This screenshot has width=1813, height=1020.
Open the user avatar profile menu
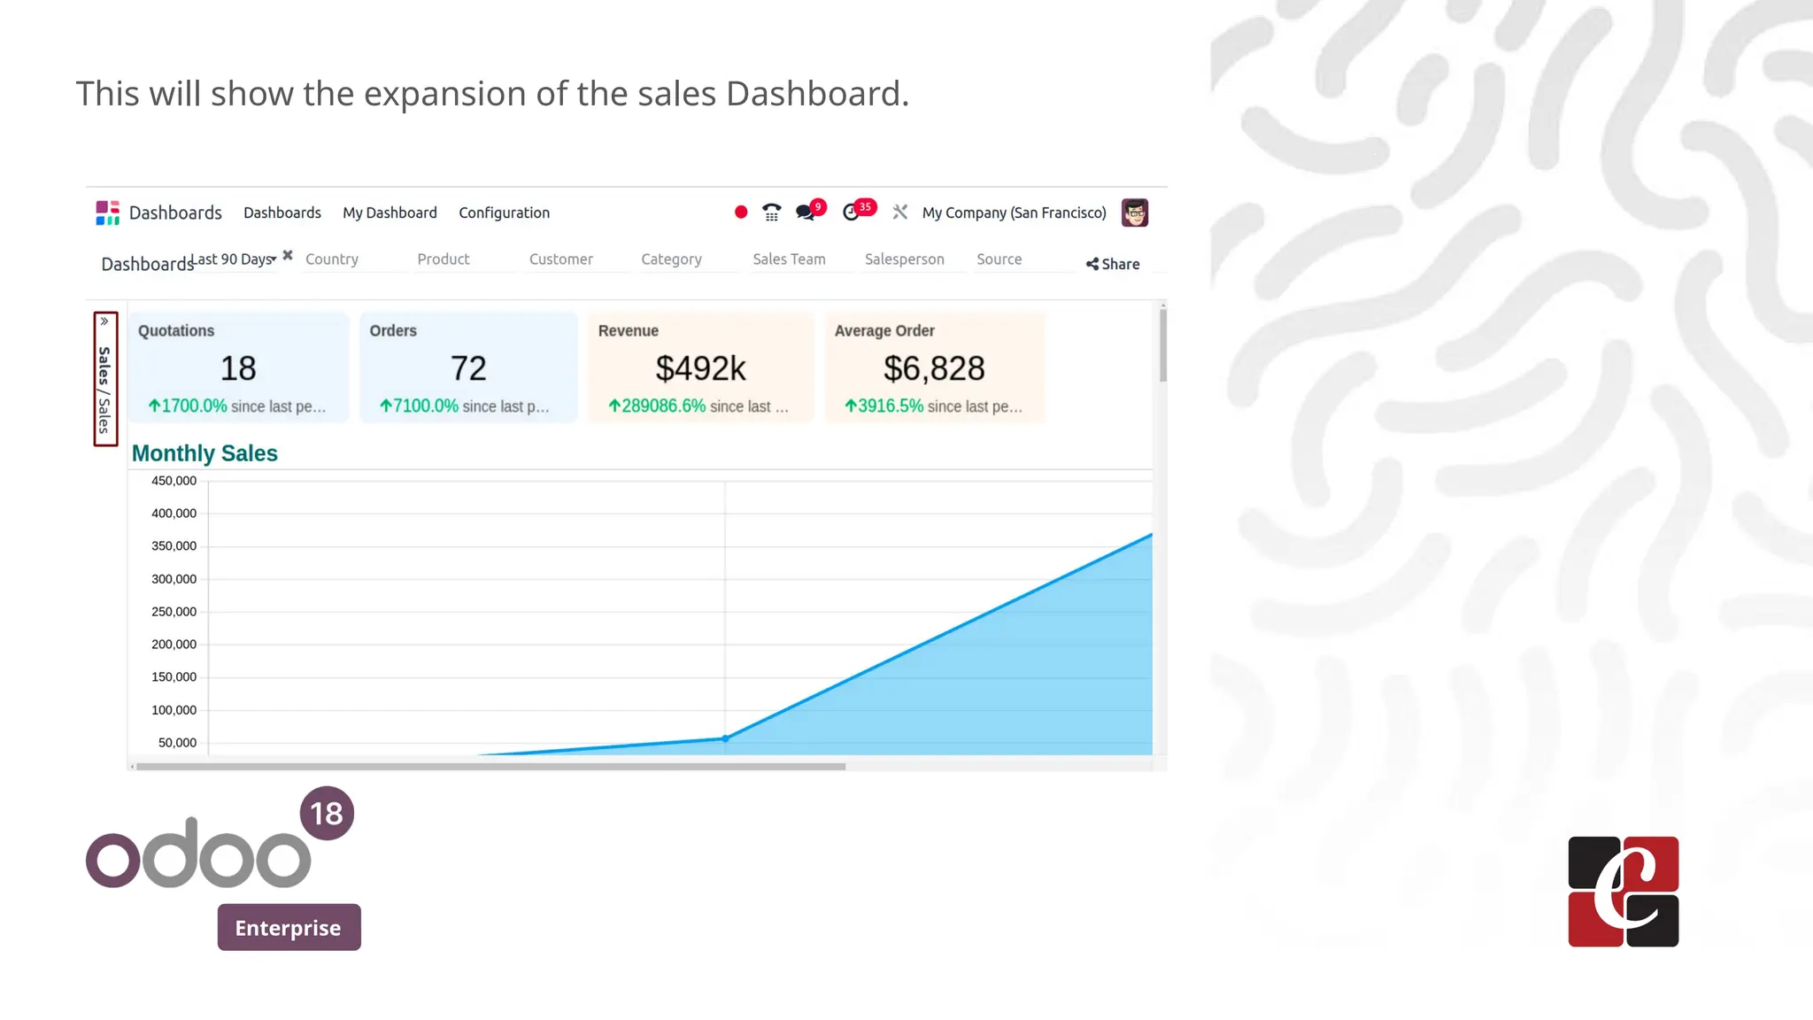pos(1134,212)
